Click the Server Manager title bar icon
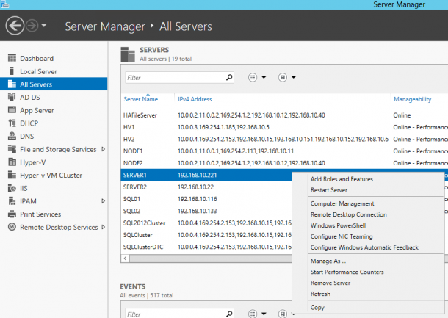This screenshot has height=318, width=448. point(5,4)
